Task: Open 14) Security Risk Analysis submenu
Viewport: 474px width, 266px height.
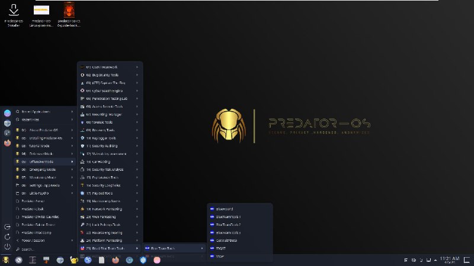Action: point(110,170)
